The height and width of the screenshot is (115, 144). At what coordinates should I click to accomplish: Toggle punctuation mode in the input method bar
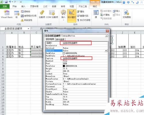click(x=133, y=2)
